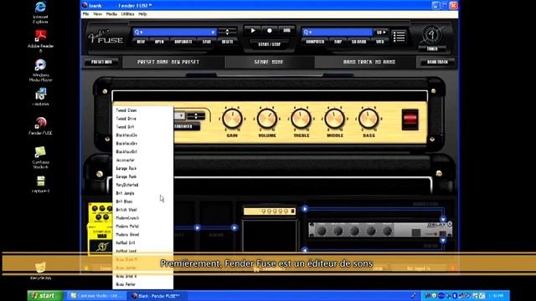Open the View menu
The image size is (536, 301).
click(x=97, y=14)
